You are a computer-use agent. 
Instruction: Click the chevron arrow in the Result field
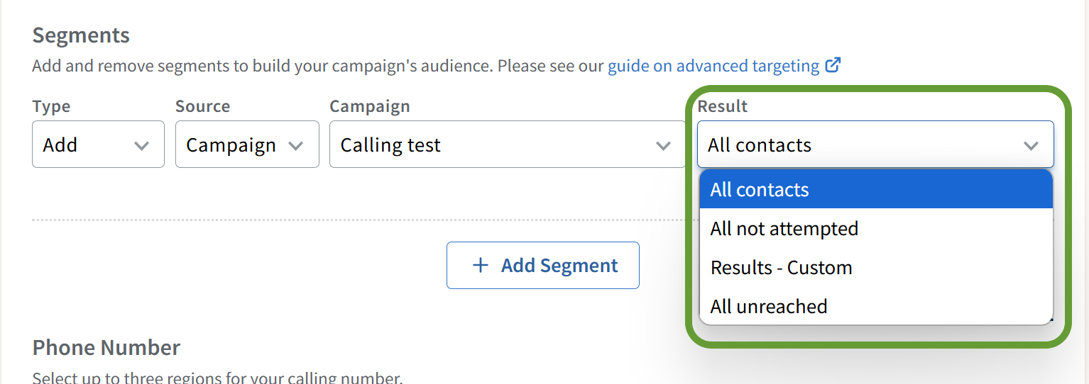[x=1031, y=145]
